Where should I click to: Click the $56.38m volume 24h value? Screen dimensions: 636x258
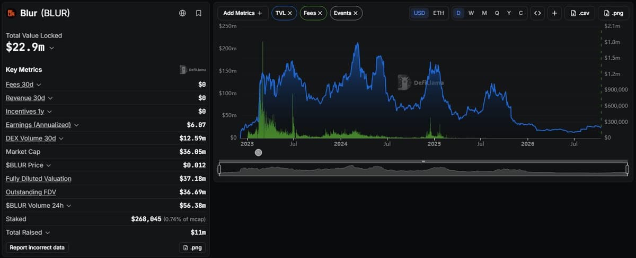(192, 206)
